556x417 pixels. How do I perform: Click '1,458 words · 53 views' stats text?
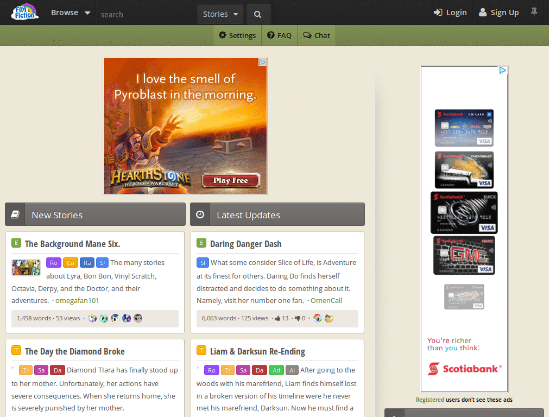(x=48, y=318)
